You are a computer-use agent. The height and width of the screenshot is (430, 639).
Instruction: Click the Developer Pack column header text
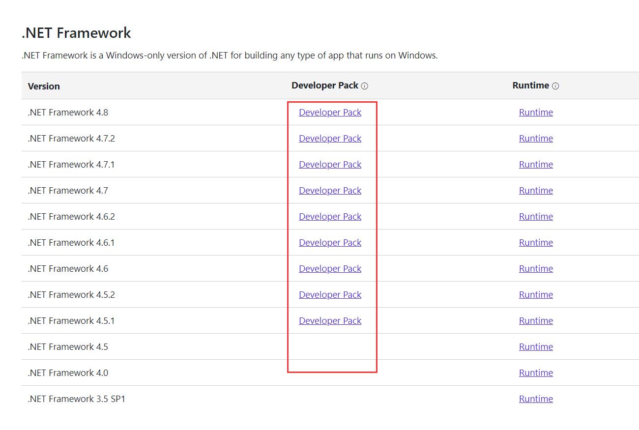tap(325, 86)
